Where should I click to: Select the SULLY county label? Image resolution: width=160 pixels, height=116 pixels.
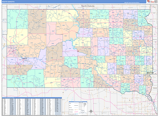click(87, 41)
